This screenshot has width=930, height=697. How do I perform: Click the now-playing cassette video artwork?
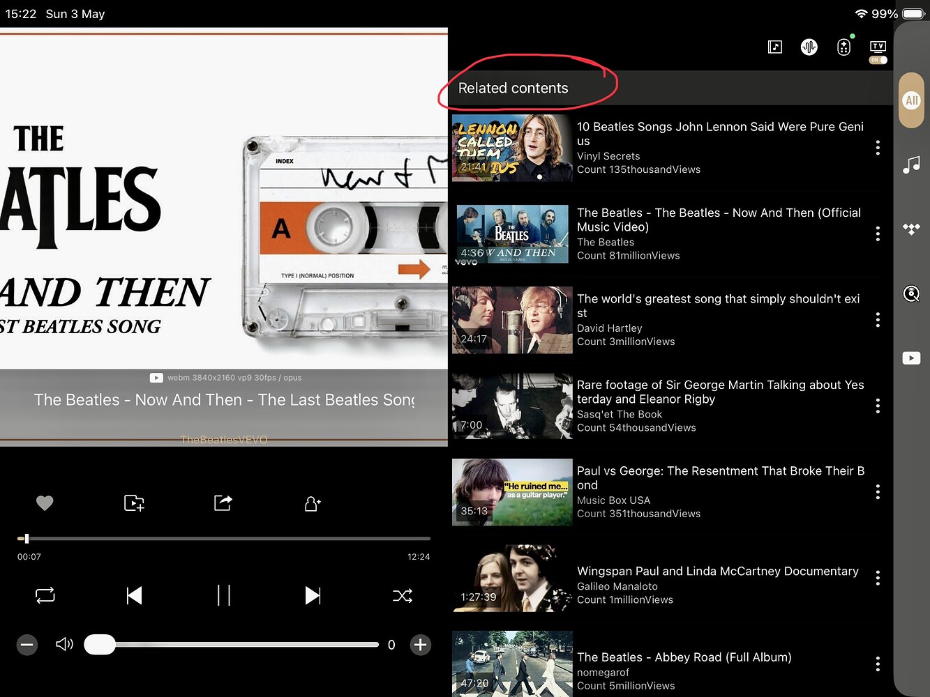coord(224,199)
